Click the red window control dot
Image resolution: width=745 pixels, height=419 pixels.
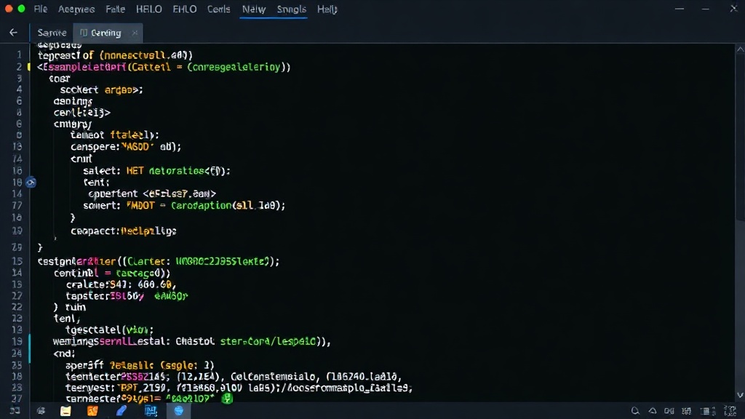(x=9, y=9)
